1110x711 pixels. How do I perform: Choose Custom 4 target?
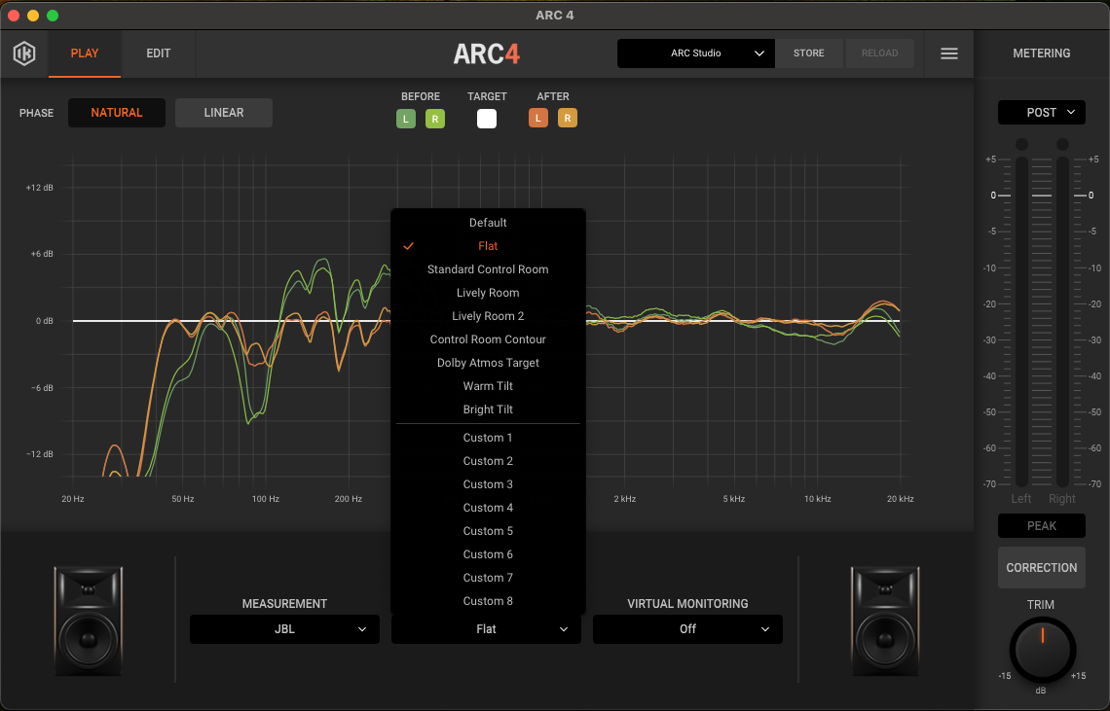coord(488,508)
